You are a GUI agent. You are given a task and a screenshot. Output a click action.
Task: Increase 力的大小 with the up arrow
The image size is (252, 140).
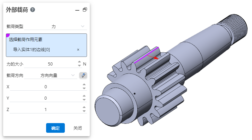point(79,62)
